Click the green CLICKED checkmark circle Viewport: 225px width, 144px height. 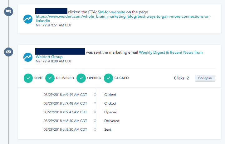click(108, 78)
